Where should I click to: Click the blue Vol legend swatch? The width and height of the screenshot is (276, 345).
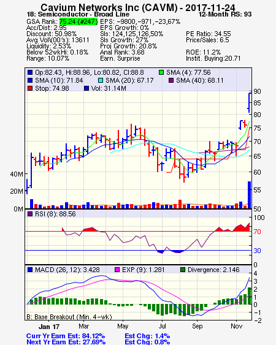click(x=86, y=88)
